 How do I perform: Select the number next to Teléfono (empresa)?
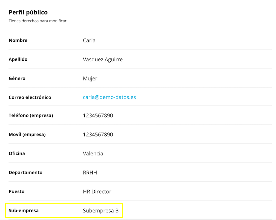tap(98, 115)
